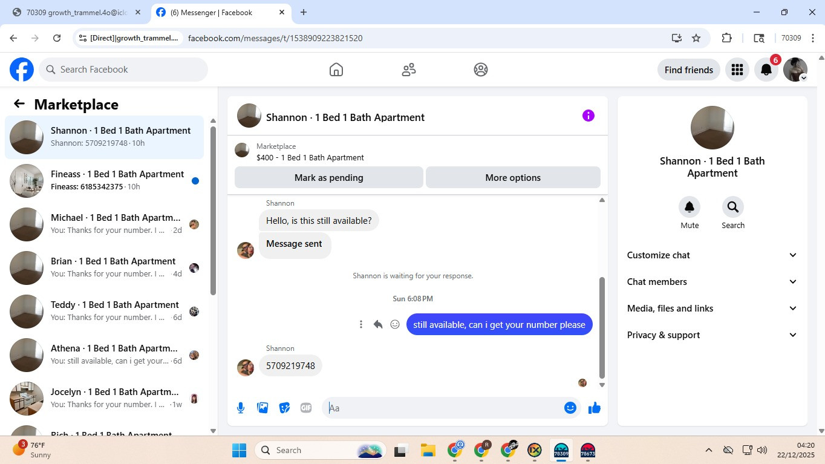
Task: Expand the Privacy & support section
Action: tap(712, 335)
